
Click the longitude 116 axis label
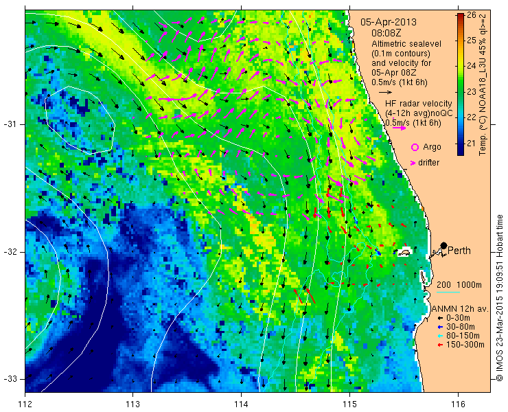click(x=458, y=404)
